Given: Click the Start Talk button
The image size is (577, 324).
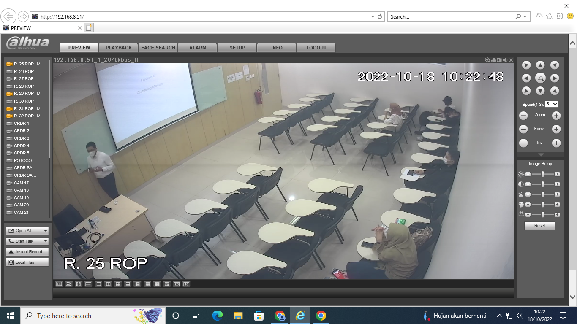Looking at the screenshot, I should [24, 241].
